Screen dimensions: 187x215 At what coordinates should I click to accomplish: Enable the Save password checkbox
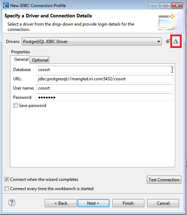[x=15, y=106]
